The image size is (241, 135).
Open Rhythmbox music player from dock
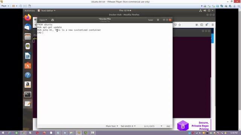point(27,46)
